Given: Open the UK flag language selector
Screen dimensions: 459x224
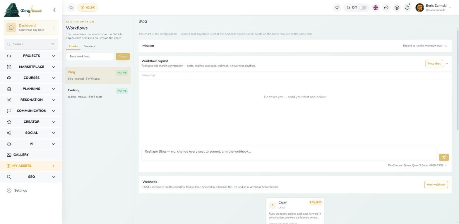Looking at the screenshot, I should [x=376, y=8].
